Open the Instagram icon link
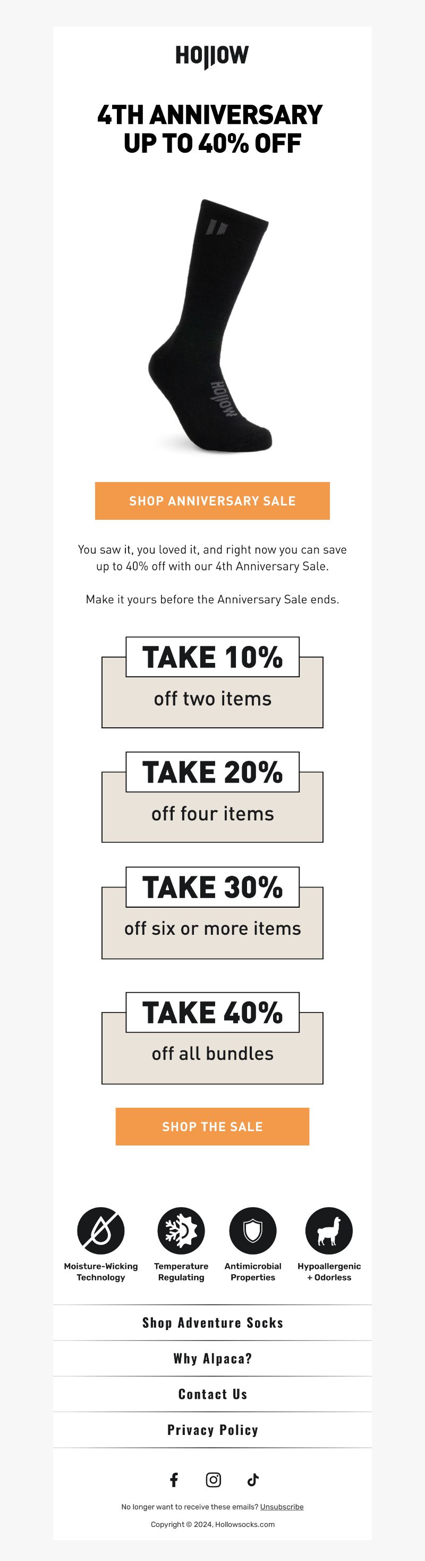This screenshot has height=1561, width=425. point(214,1480)
